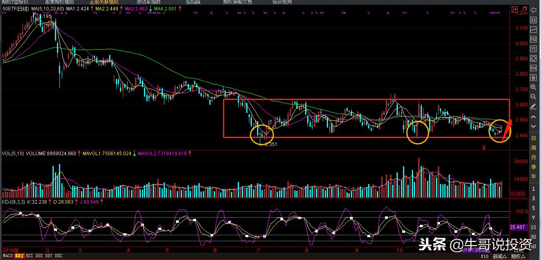Click the zoom in magnifier icon

pos(533,87)
